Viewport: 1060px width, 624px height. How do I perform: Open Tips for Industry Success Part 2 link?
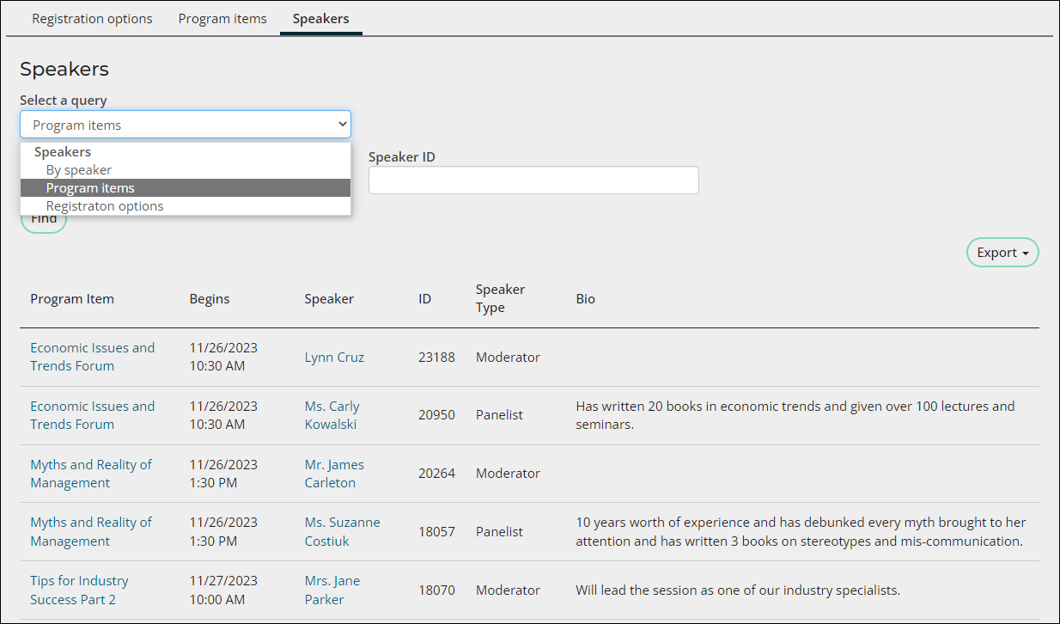(79, 590)
